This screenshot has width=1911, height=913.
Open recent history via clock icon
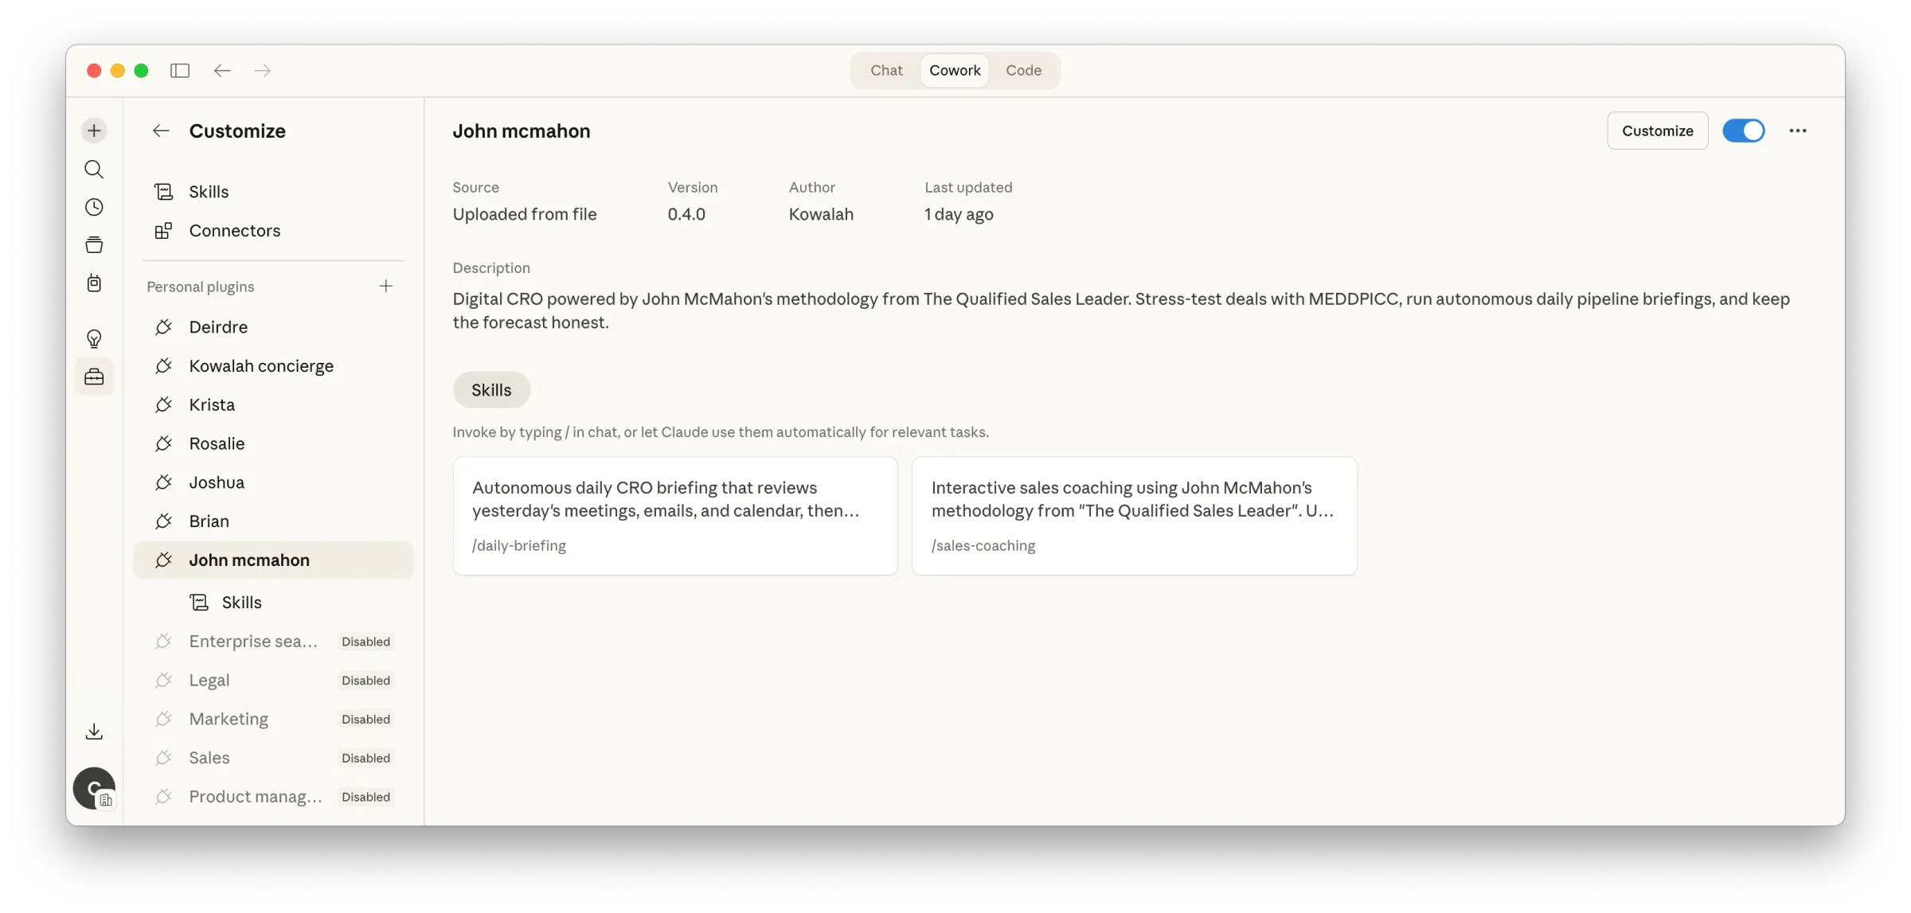tap(94, 207)
